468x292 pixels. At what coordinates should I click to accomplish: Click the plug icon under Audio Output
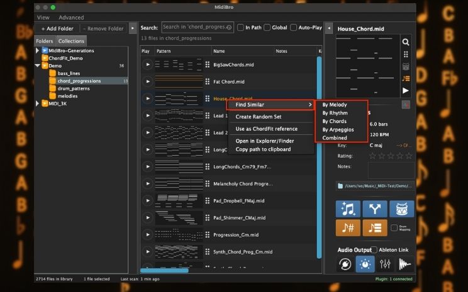click(345, 264)
